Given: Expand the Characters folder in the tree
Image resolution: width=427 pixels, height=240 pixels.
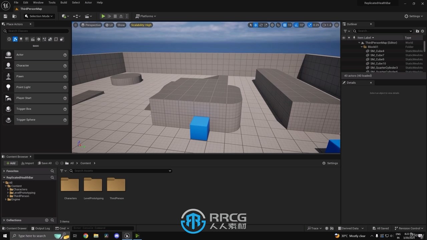Looking at the screenshot, I should [8, 189].
